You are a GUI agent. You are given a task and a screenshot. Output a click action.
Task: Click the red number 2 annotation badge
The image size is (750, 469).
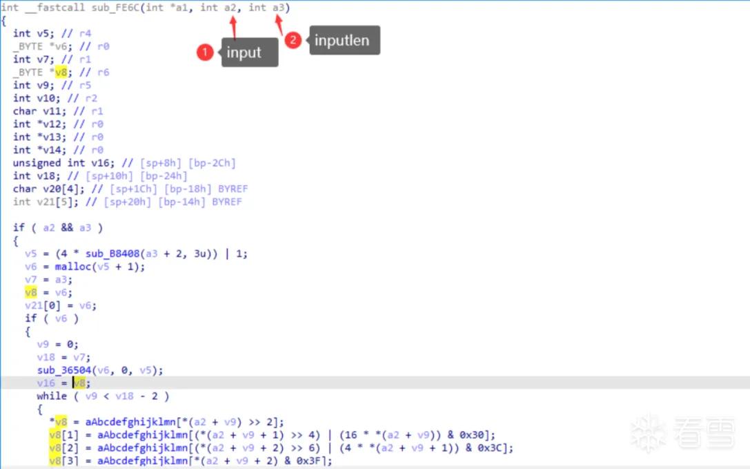tap(293, 40)
